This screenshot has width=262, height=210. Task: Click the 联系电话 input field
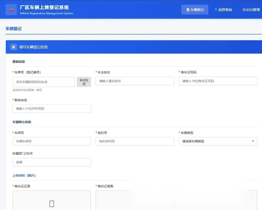click(52, 109)
